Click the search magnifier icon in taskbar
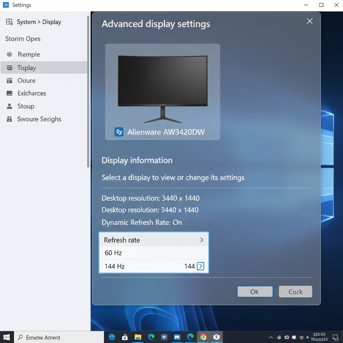Image resolution: width=343 pixels, height=343 pixels. (20, 337)
